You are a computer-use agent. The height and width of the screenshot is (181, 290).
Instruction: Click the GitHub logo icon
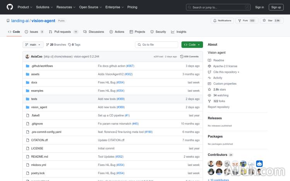(10, 7)
